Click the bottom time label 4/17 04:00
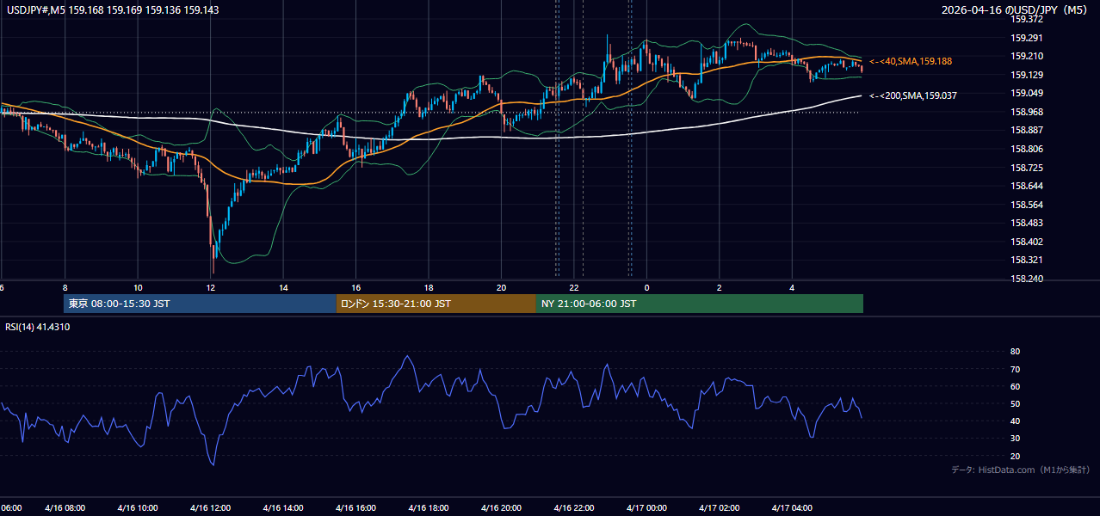 (x=792, y=508)
